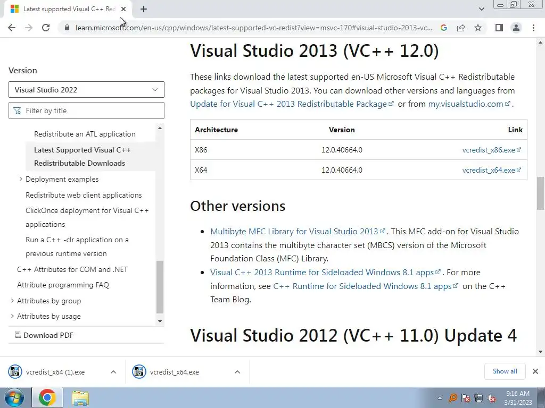This screenshot has height=408, width=545.
Task: View site security lock info
Action: [67, 28]
